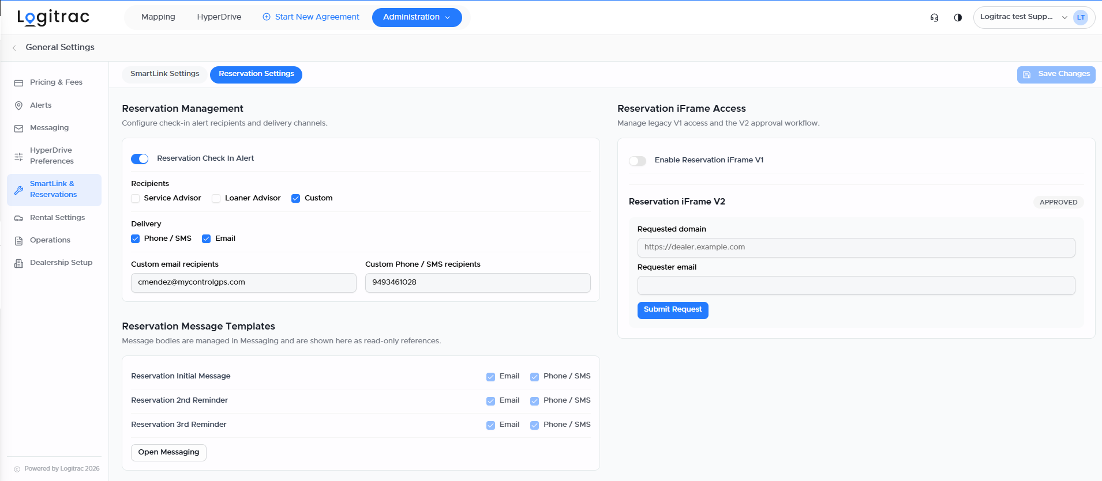Click the Dealership Setup building icon
The image size is (1102, 481).
[x=18, y=263]
